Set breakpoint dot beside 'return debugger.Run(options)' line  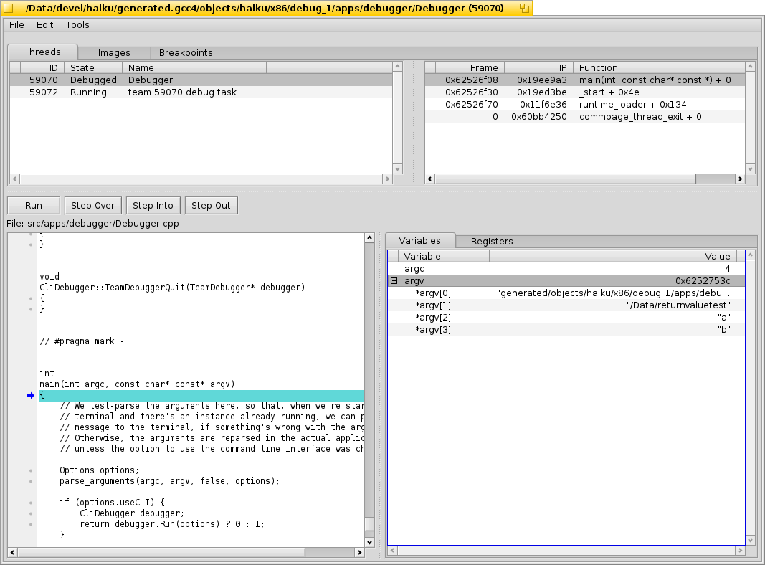[31, 525]
